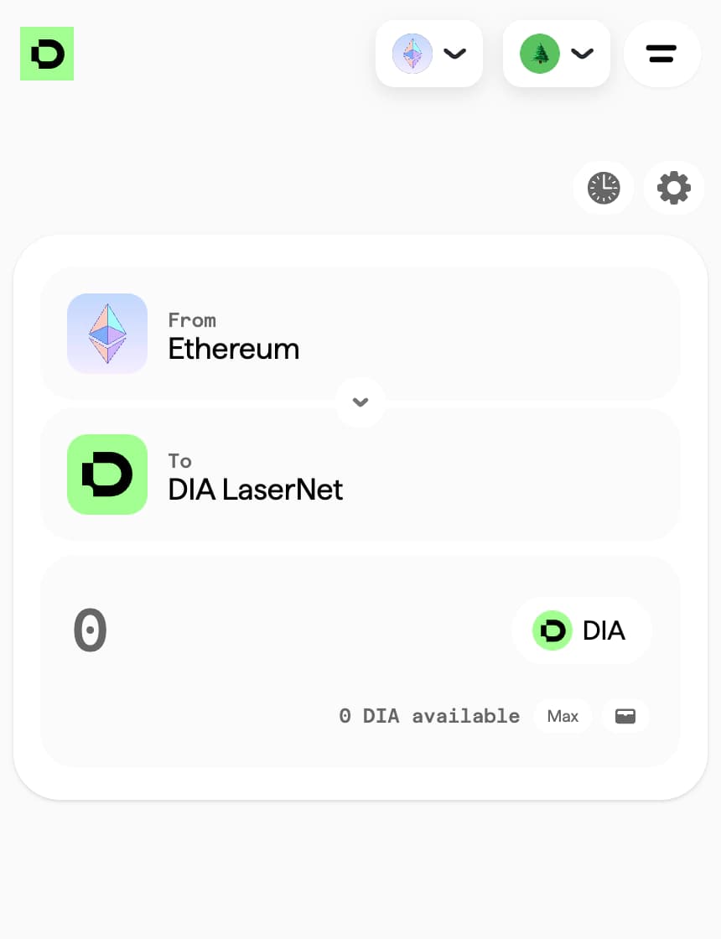Open the settings gear icon
721x939 pixels.
pos(674,188)
